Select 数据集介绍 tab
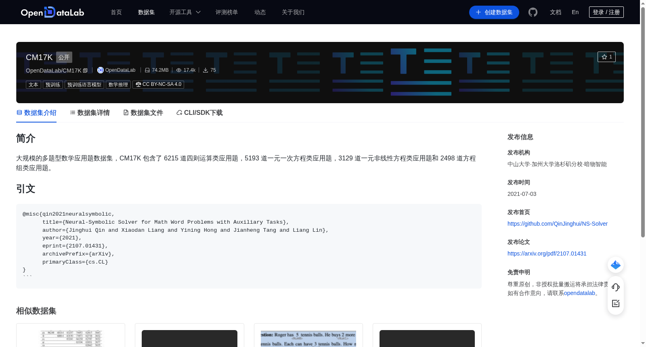Image resolution: width=646 pixels, height=347 pixels. (x=36, y=113)
